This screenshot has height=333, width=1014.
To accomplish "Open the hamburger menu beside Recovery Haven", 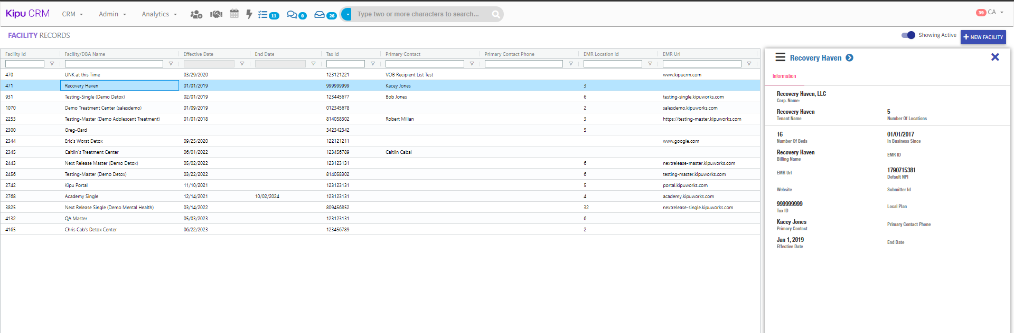I will click(780, 57).
